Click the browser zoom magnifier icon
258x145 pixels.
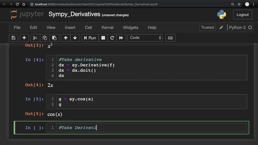(233, 4)
